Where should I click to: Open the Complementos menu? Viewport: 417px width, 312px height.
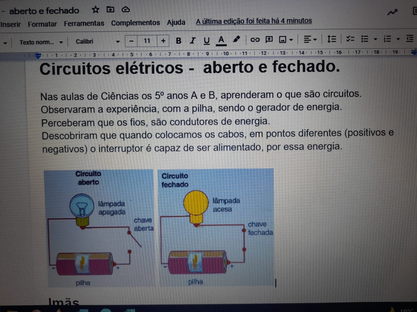pyautogui.click(x=135, y=23)
